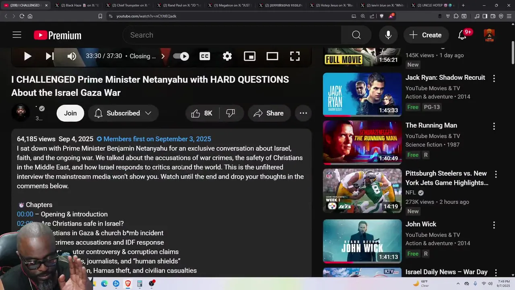
Task: Expand the Closing chapter chevron
Action: tap(163, 56)
